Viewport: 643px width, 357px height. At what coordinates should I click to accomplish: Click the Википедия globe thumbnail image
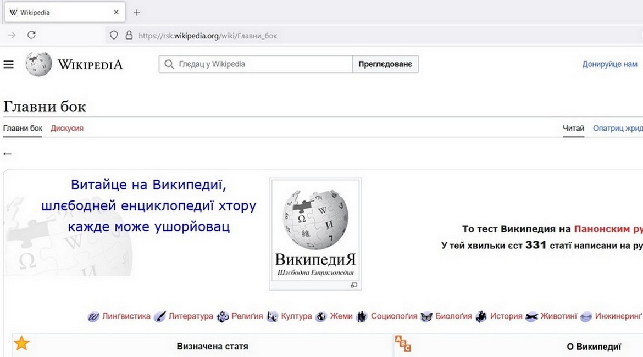tap(315, 220)
